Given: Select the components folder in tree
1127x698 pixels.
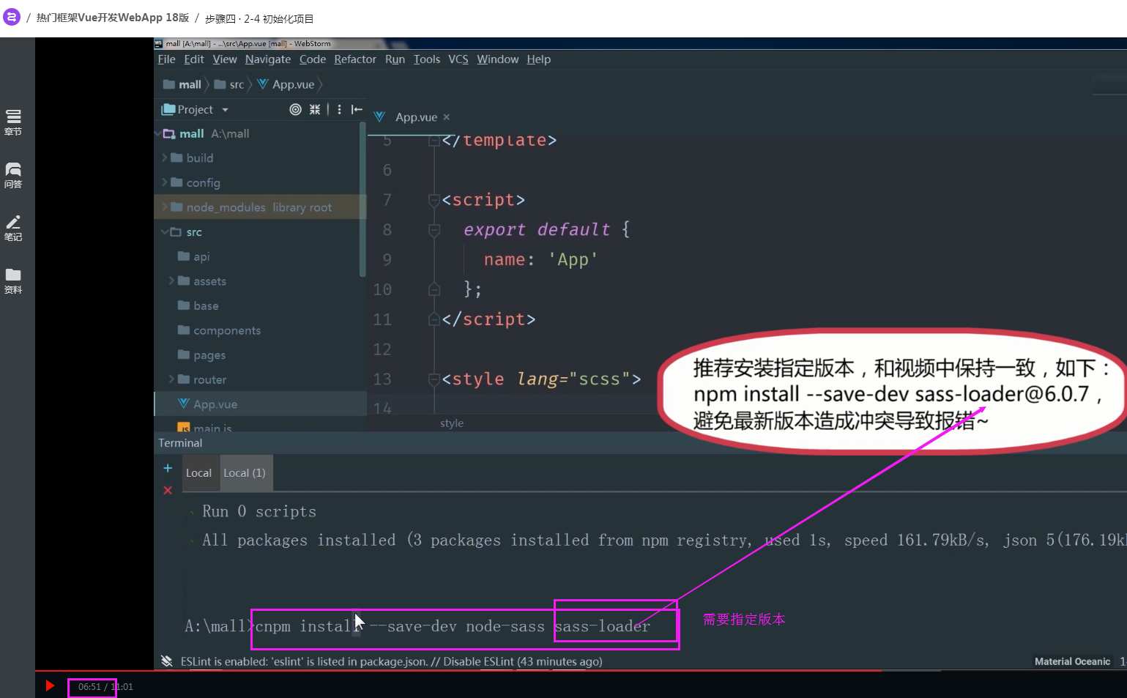Looking at the screenshot, I should tap(220, 330).
